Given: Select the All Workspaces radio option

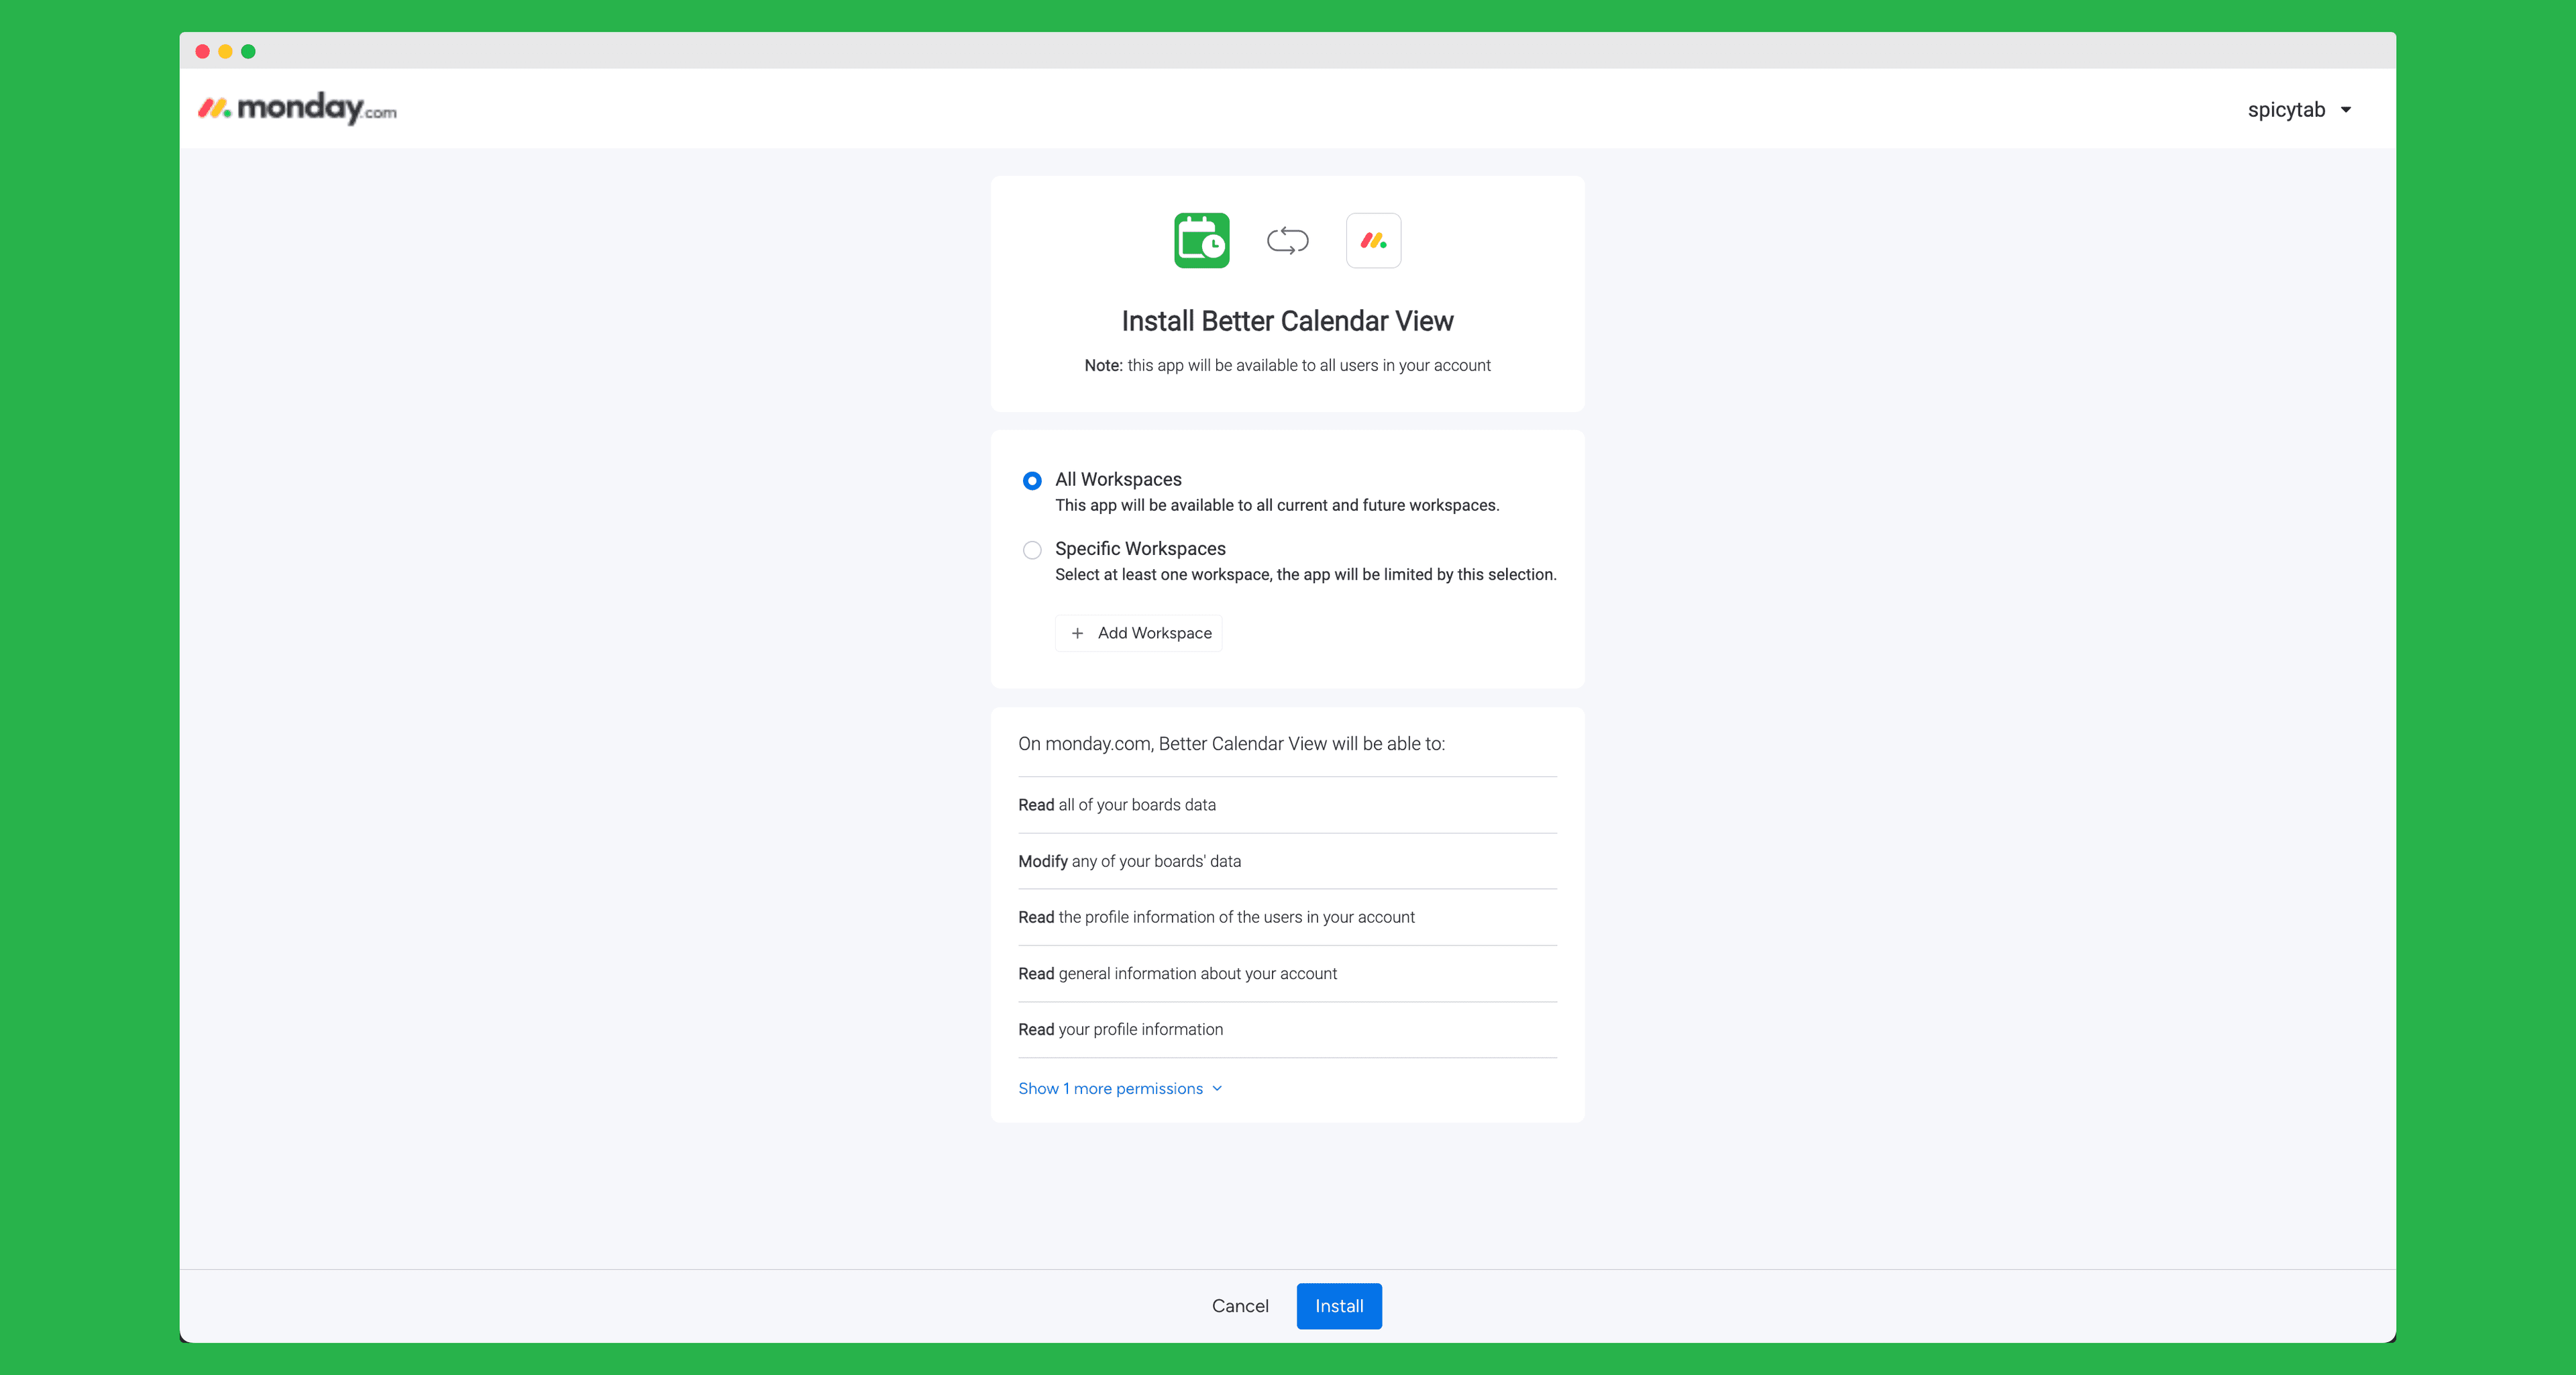Looking at the screenshot, I should [x=1032, y=481].
